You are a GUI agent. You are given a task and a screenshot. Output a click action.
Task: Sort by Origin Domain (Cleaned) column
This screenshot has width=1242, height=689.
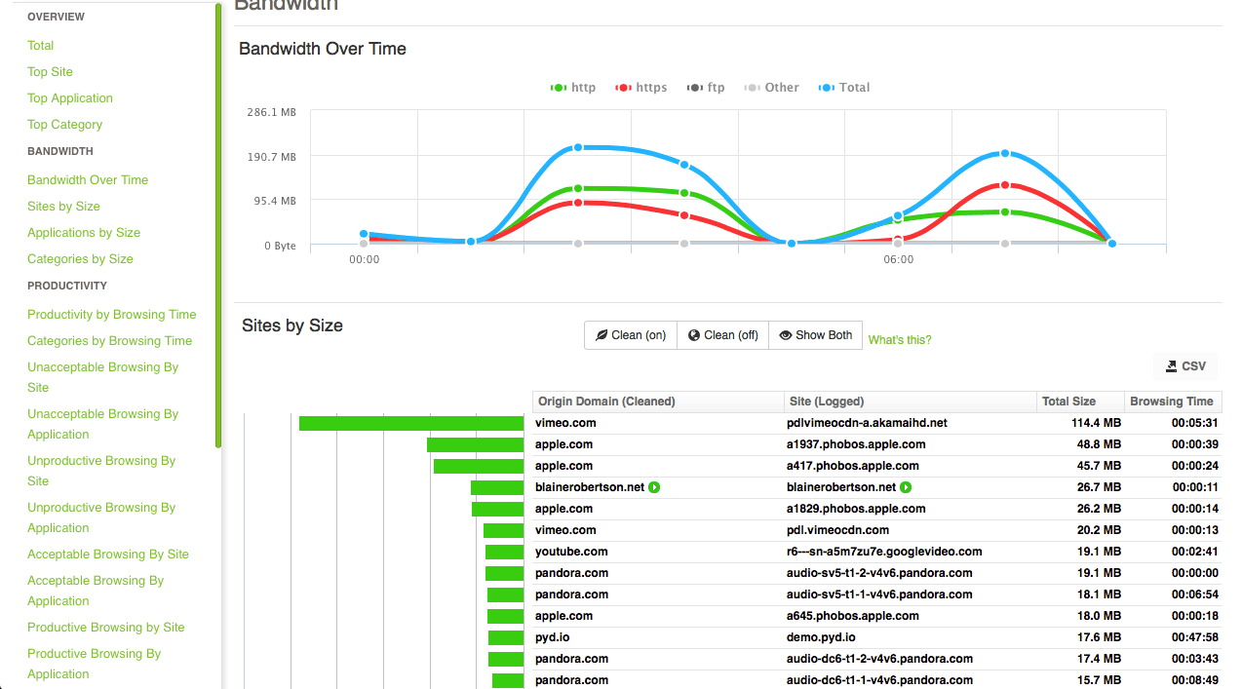tap(658, 402)
